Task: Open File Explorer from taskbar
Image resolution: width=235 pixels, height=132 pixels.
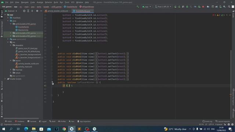Action: pos(34,129)
